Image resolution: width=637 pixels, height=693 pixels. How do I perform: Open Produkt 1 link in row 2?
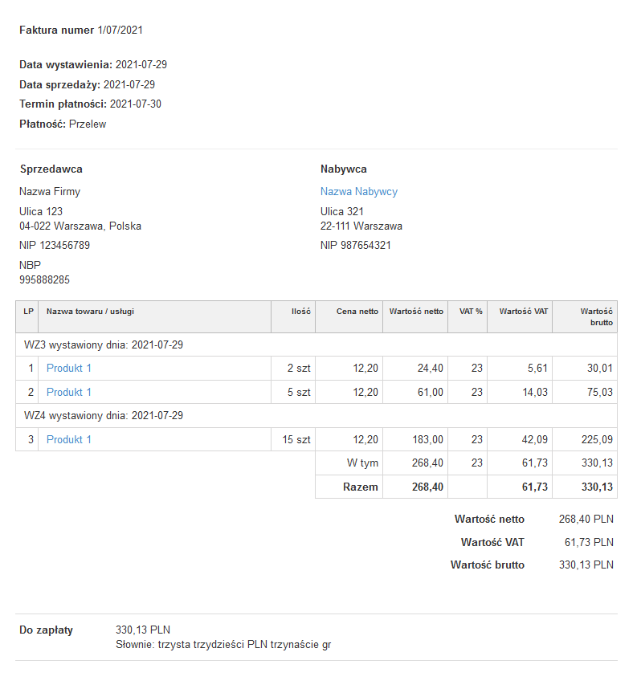click(68, 392)
